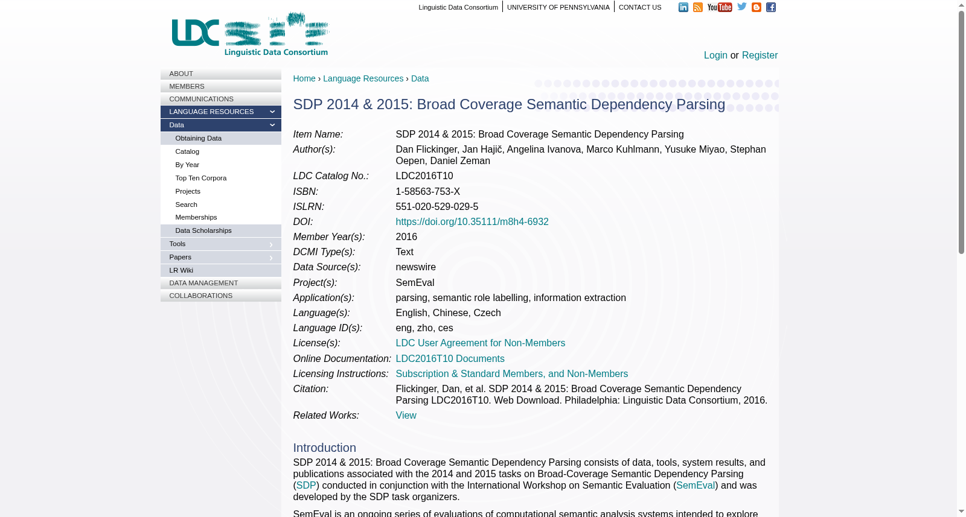Open LDC2016T10 Documents link
The image size is (966, 517).
[450, 359]
